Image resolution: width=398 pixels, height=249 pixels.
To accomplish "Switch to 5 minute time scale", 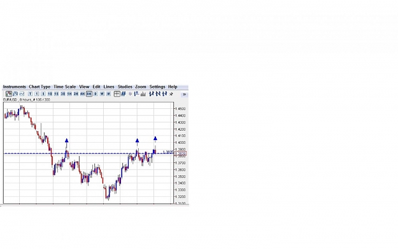I will 43,94.
